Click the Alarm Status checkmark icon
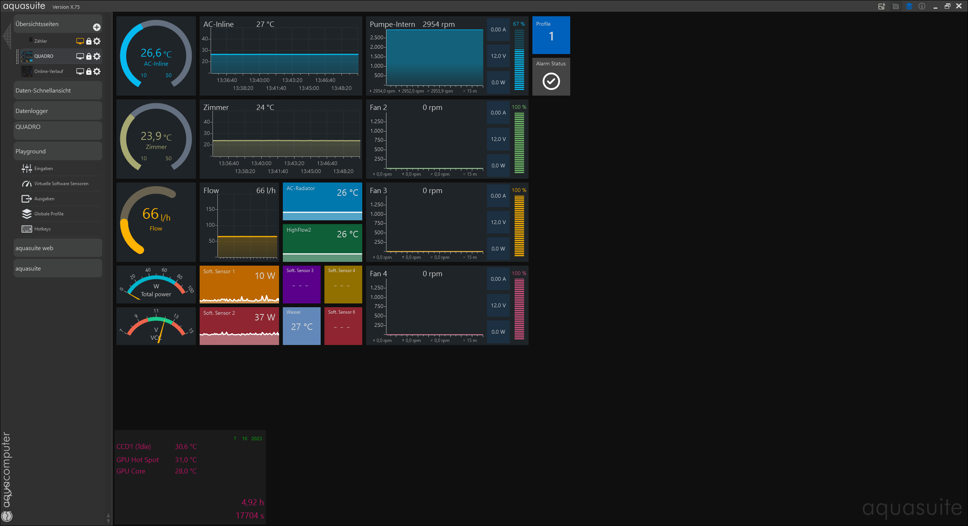This screenshot has width=968, height=526. point(551,81)
